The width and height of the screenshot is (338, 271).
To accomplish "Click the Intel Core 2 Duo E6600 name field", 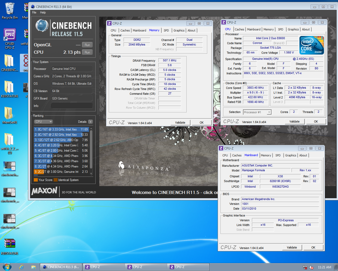I will click(x=270, y=38).
